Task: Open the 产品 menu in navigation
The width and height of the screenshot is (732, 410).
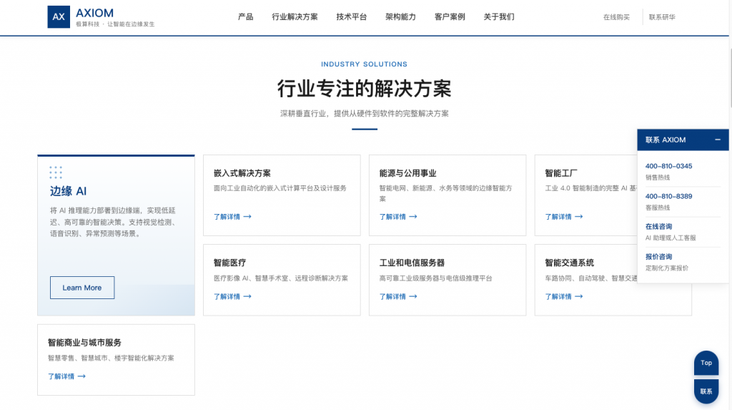Action: point(246,17)
